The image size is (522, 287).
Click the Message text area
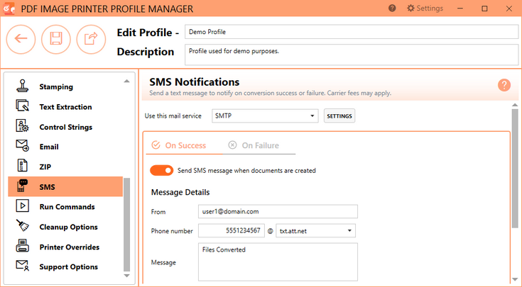tap(278, 262)
